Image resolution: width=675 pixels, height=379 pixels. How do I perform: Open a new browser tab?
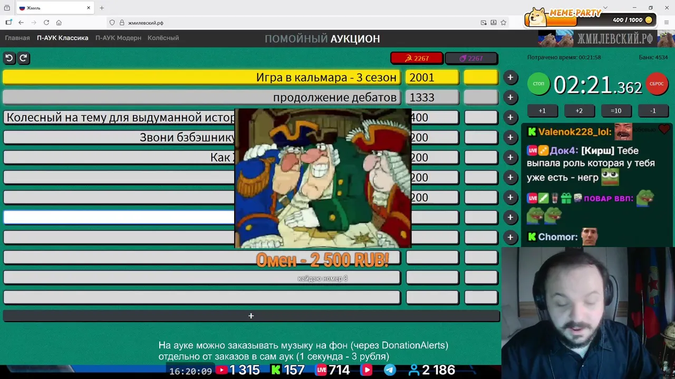tap(102, 8)
